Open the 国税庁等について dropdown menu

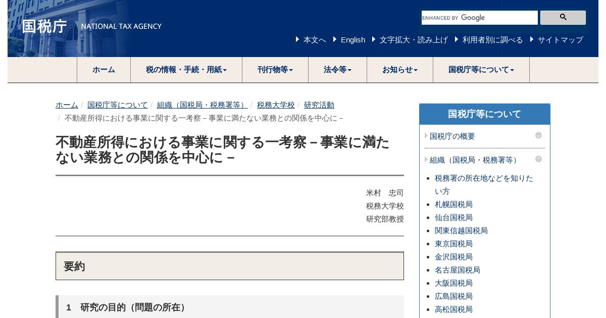click(x=481, y=70)
